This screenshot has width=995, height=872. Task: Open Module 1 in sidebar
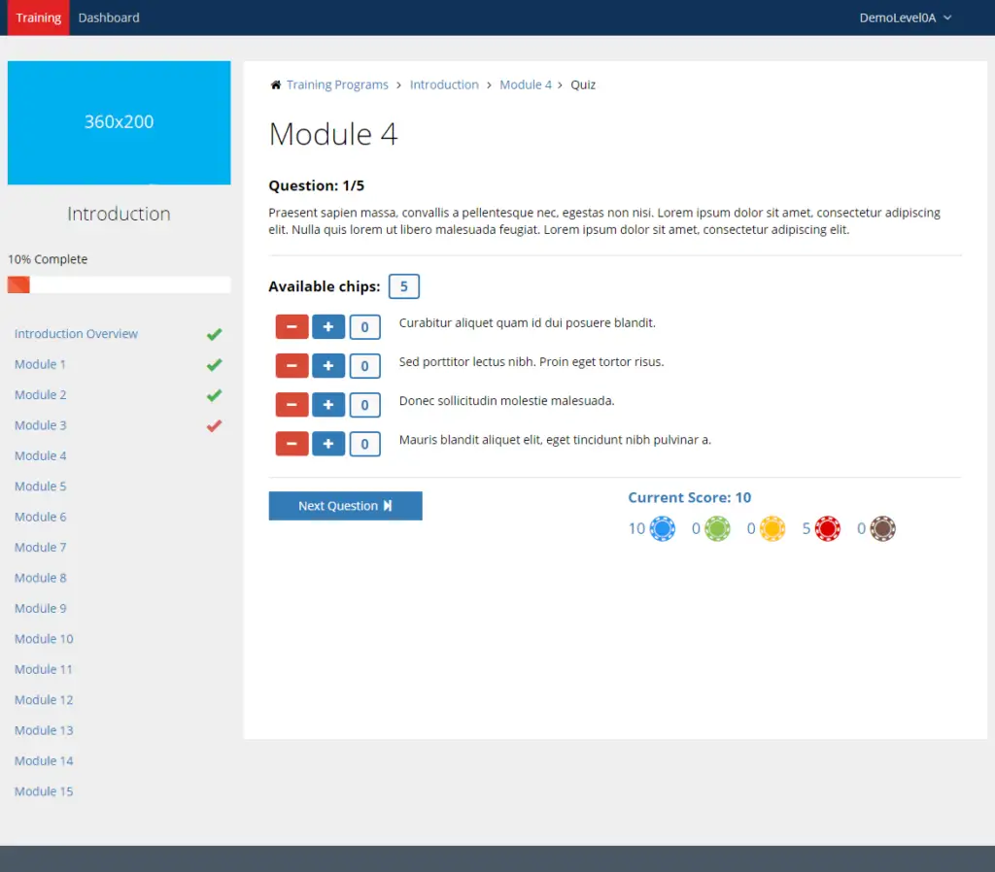tap(40, 364)
